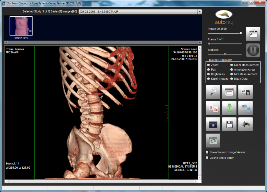Click the horizontal scrollbar below the image

click(x=102, y=181)
